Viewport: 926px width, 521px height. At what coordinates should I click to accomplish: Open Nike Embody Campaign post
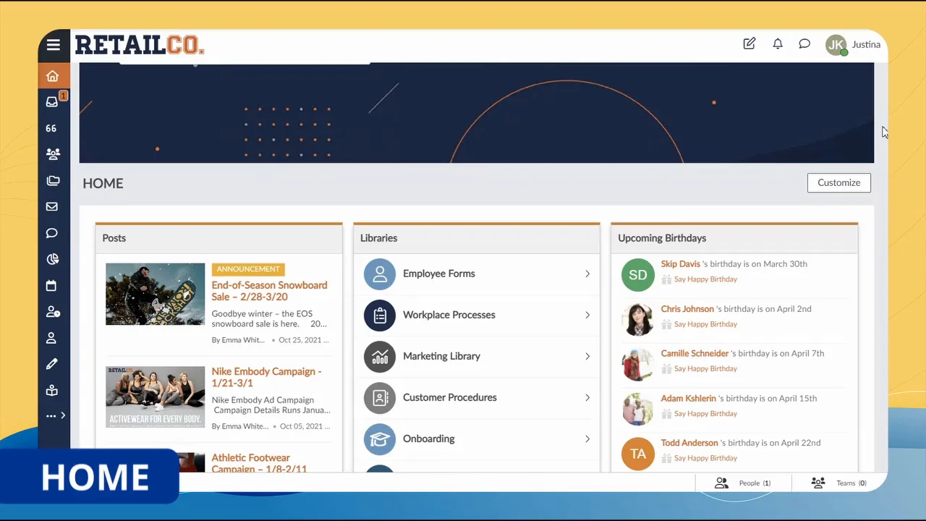(x=266, y=377)
